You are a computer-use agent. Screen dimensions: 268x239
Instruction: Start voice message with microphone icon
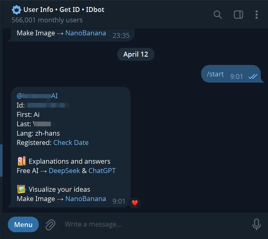pos(256,224)
